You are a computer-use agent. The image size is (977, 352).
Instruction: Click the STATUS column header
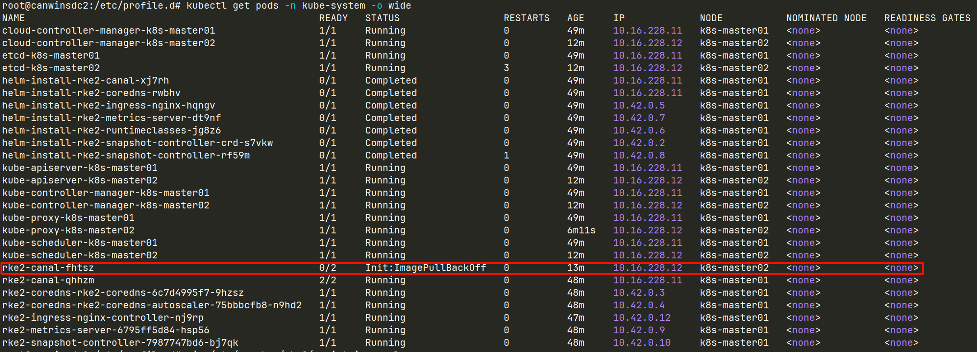coord(382,18)
